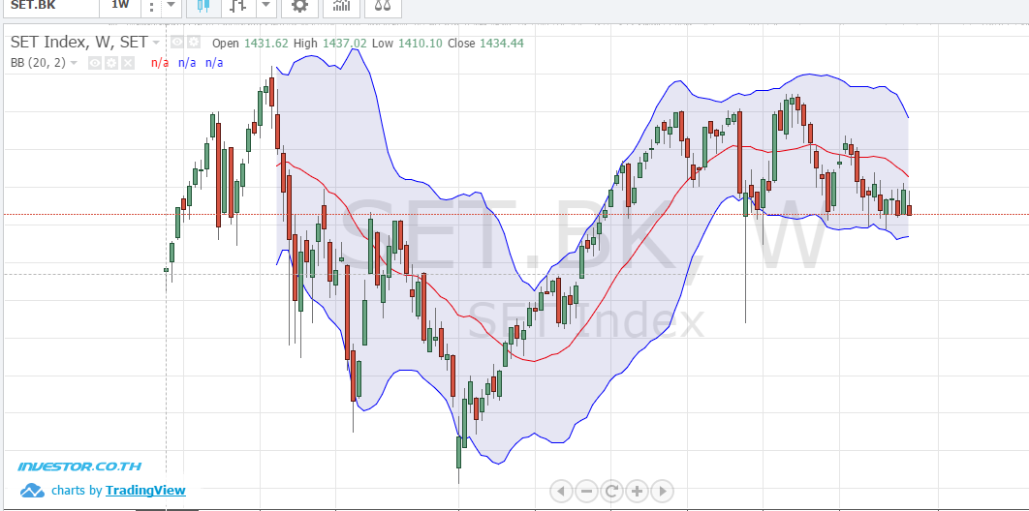Click the SET.BK symbol search field
1029x511 pixels.
coord(49,5)
